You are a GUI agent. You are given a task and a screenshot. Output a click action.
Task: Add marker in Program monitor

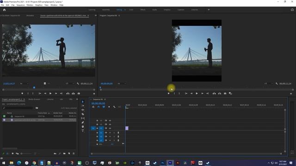pos(168,93)
